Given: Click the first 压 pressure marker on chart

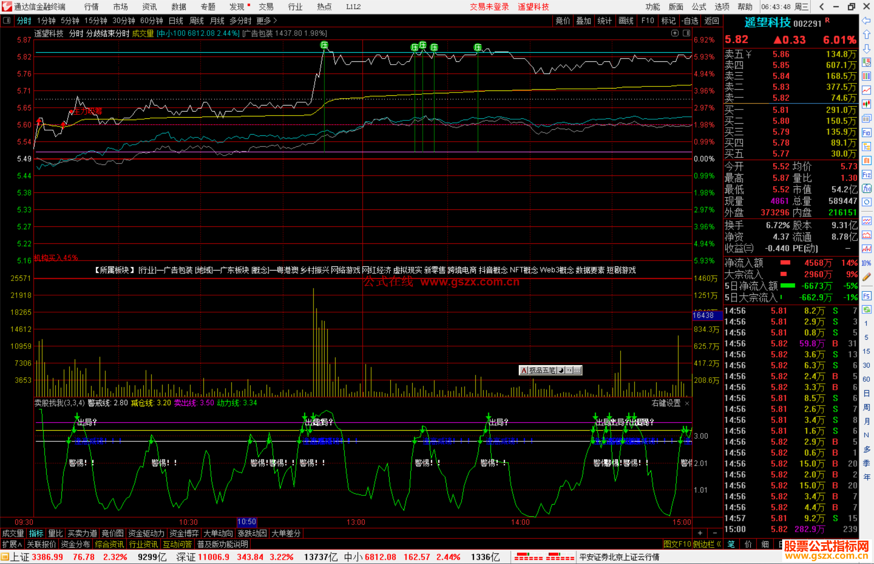Looking at the screenshot, I should tap(324, 45).
